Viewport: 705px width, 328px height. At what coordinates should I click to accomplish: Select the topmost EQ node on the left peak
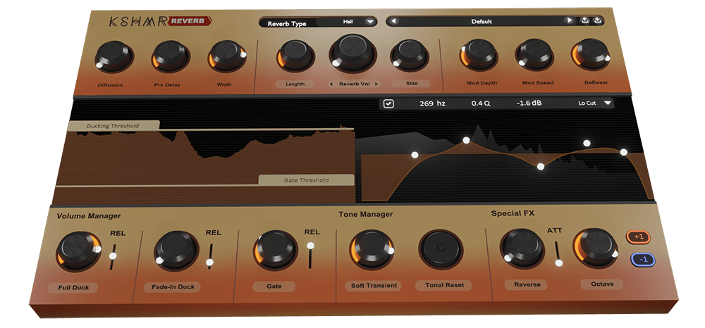click(466, 141)
